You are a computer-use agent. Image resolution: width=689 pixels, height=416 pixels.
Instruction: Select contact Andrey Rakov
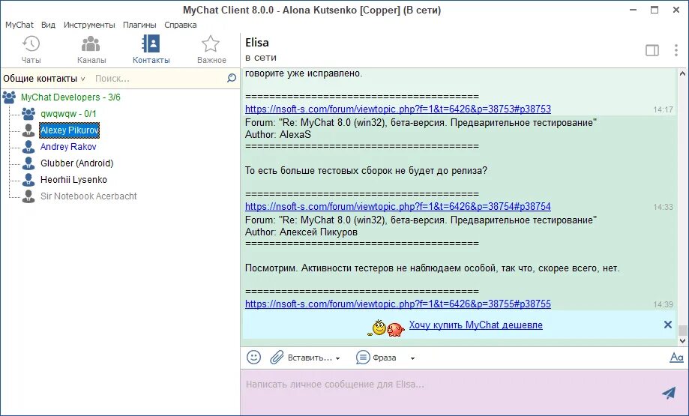[x=68, y=147]
